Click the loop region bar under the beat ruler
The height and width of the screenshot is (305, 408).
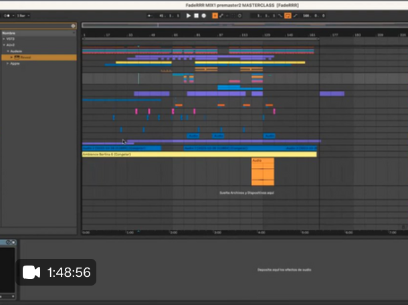(x=201, y=39)
